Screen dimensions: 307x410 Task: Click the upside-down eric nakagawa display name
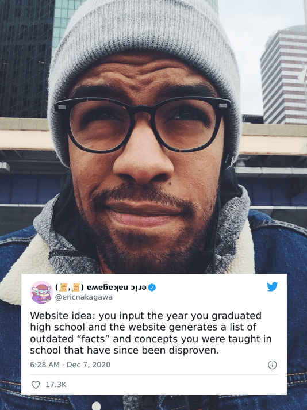(116, 288)
